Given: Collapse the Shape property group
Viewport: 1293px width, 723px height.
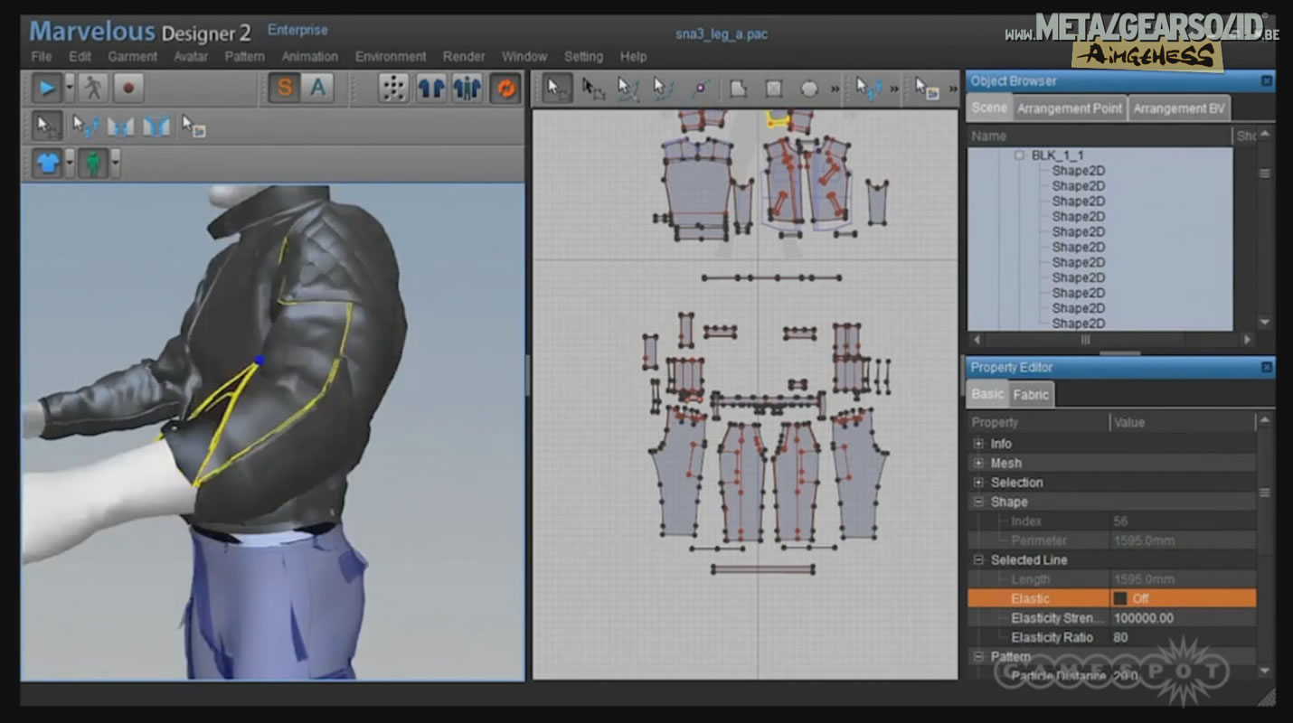Looking at the screenshot, I should [x=978, y=502].
